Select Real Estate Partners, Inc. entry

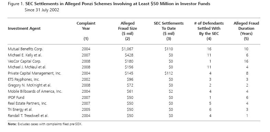pos(27,103)
